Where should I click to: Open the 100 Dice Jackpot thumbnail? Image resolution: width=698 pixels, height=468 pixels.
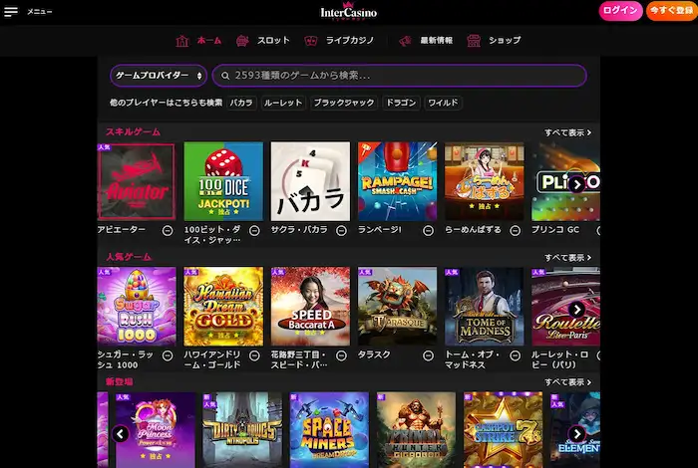click(223, 181)
